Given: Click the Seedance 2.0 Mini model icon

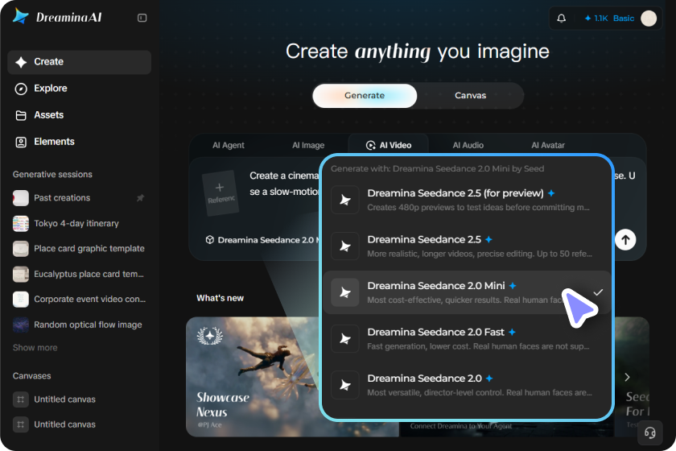Looking at the screenshot, I should coord(345,292).
